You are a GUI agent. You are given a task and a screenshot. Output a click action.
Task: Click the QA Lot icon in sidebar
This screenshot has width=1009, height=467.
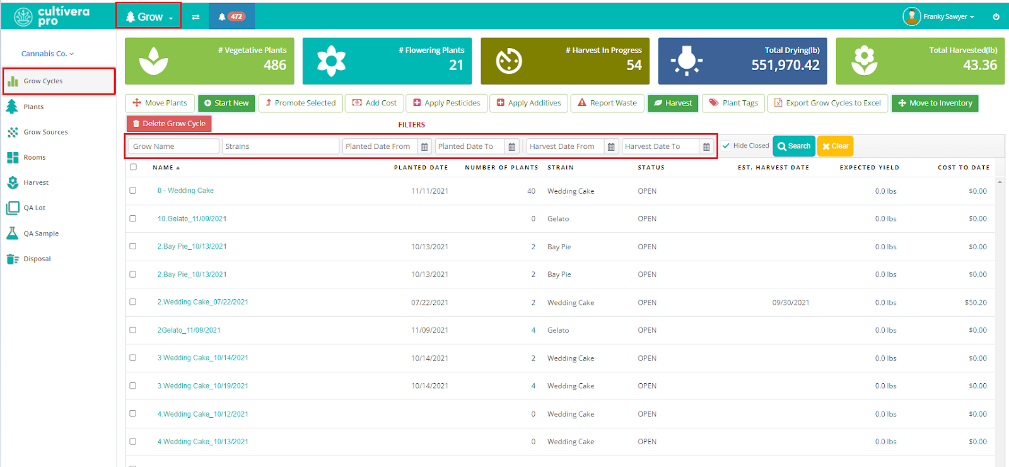point(13,208)
